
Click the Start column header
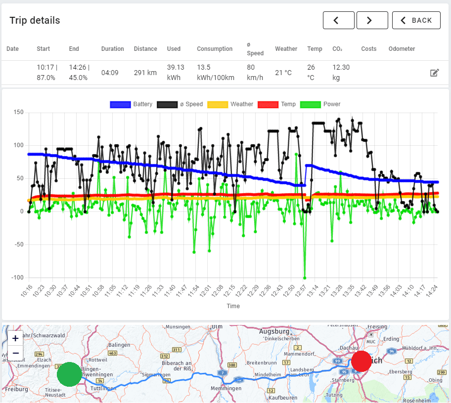[x=43, y=49]
